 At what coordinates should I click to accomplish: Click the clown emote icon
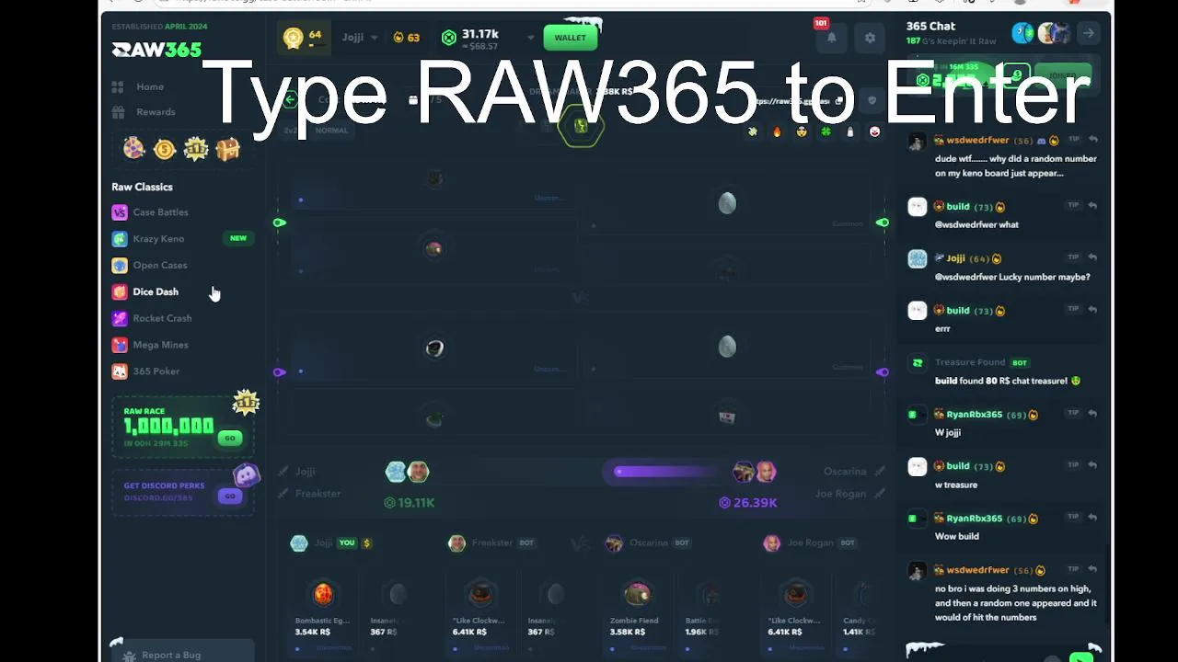[874, 131]
